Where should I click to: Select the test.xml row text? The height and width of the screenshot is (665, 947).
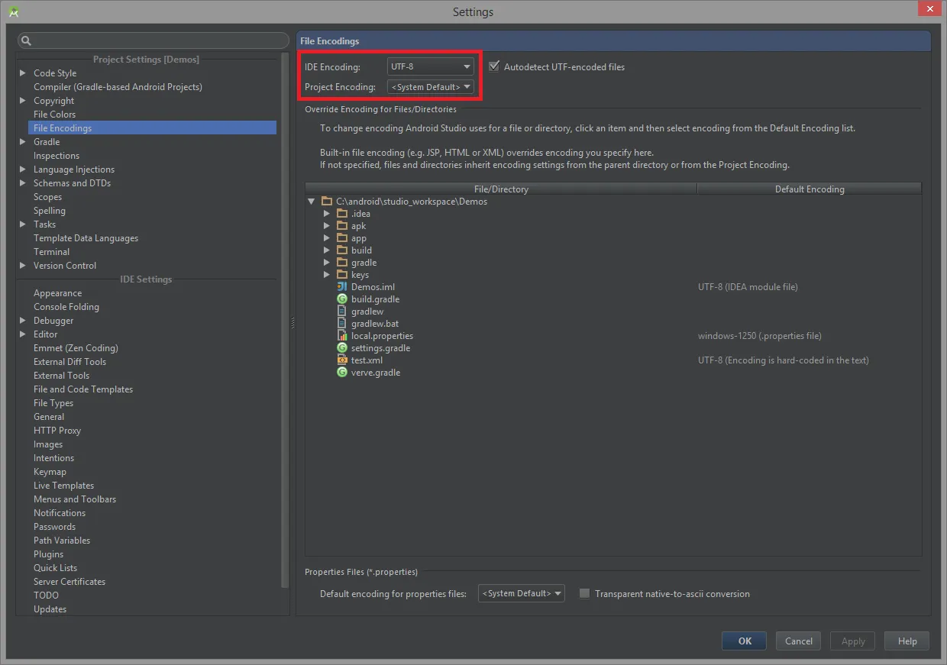367,360
